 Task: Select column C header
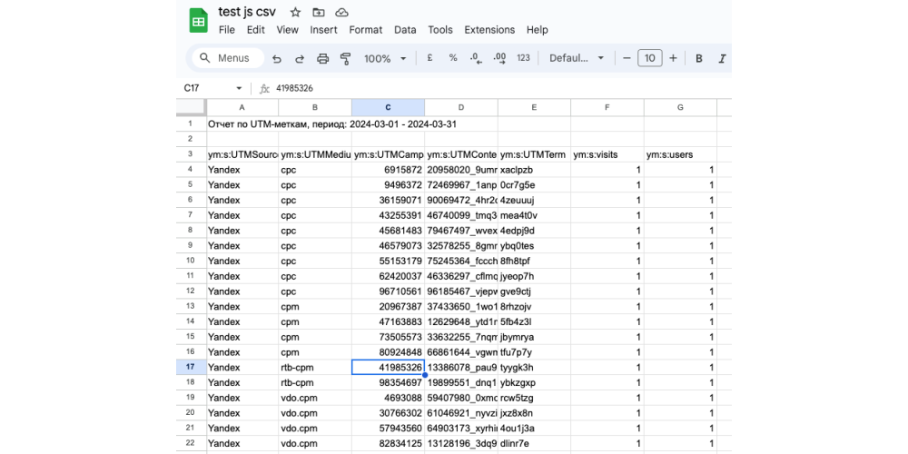[x=388, y=107]
